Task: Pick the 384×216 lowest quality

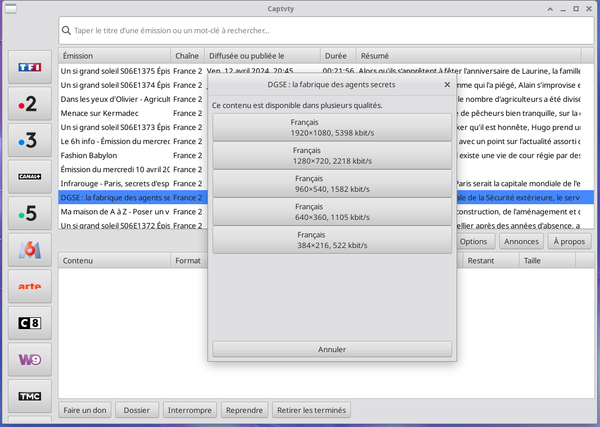Action: 332,240
